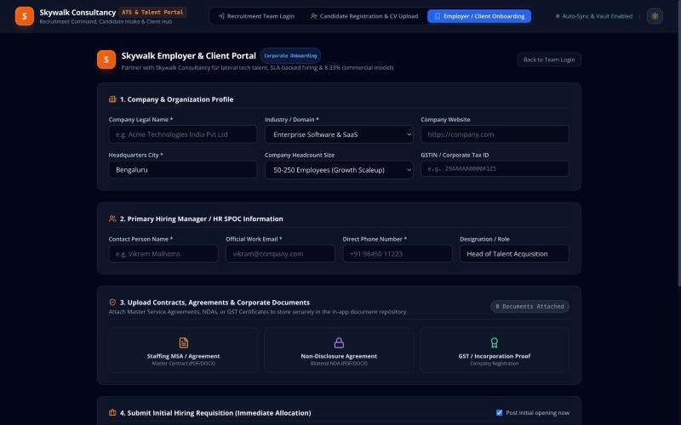The image size is (681, 425).
Task: Click Auto-Sync & Vault Enabled status text
Action: tap(598, 16)
